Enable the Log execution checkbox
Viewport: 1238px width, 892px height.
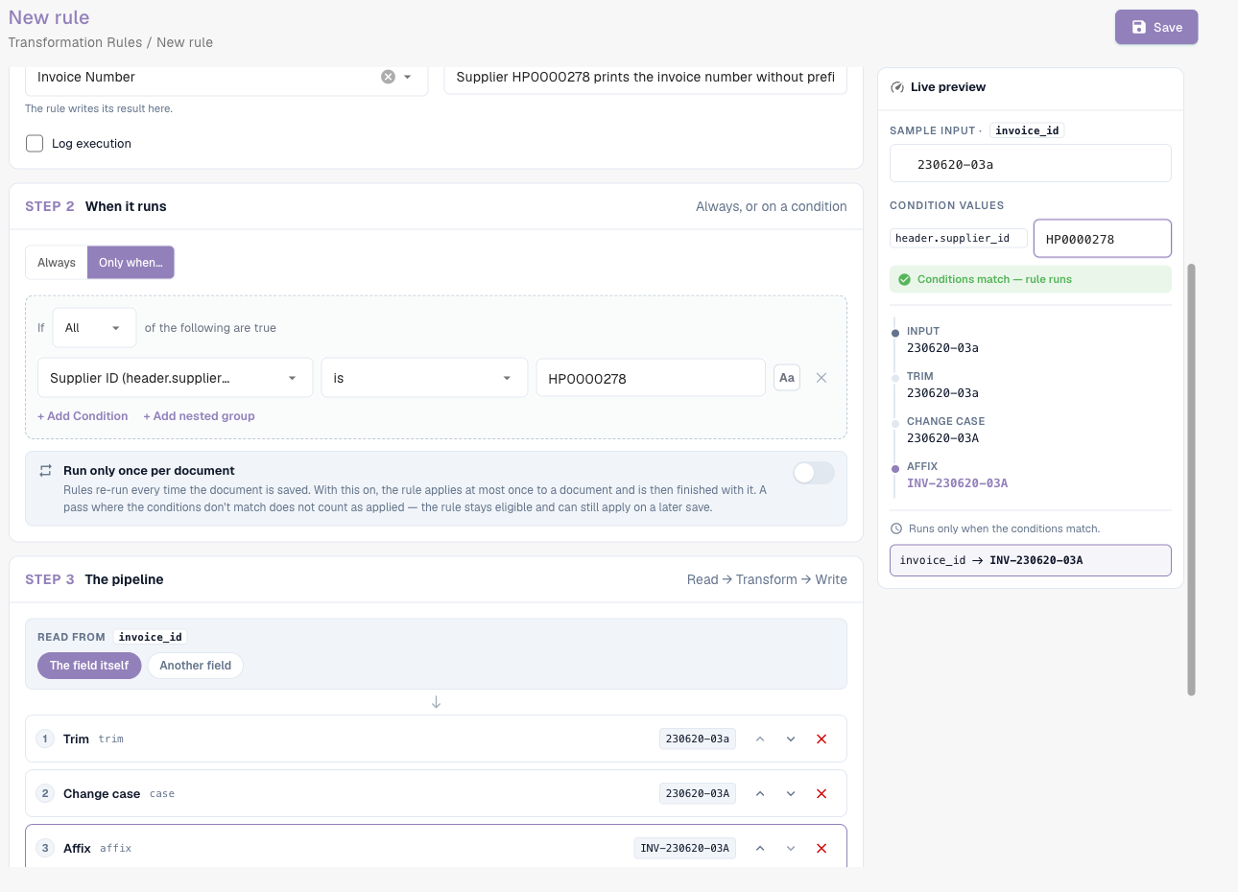click(35, 144)
